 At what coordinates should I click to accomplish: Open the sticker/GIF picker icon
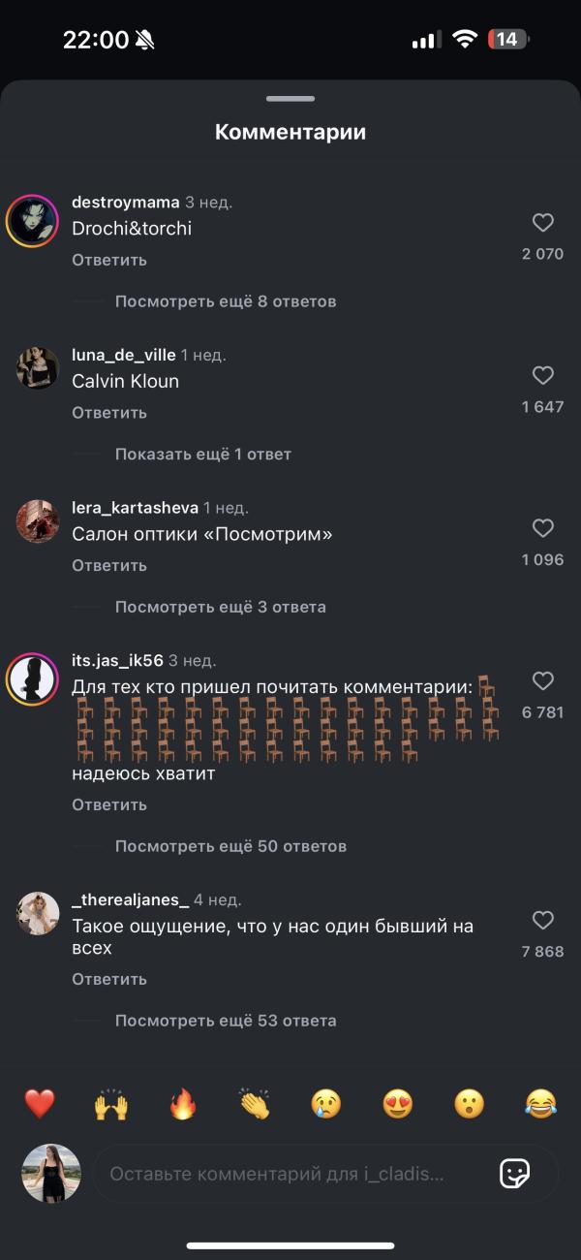click(514, 1174)
